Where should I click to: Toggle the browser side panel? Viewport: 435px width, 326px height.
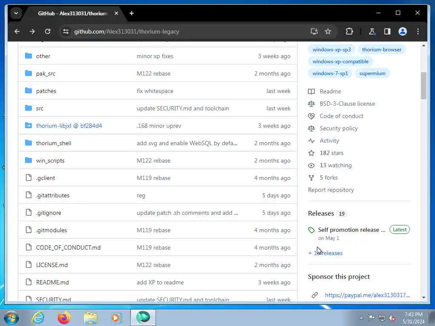(387, 31)
